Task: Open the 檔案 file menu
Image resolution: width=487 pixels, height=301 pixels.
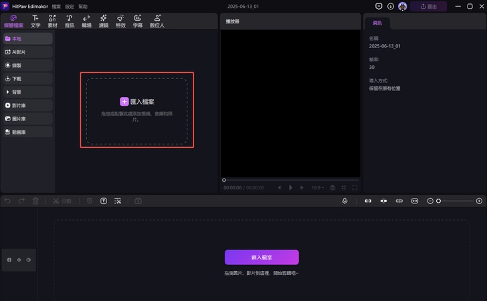Action: pos(56,7)
